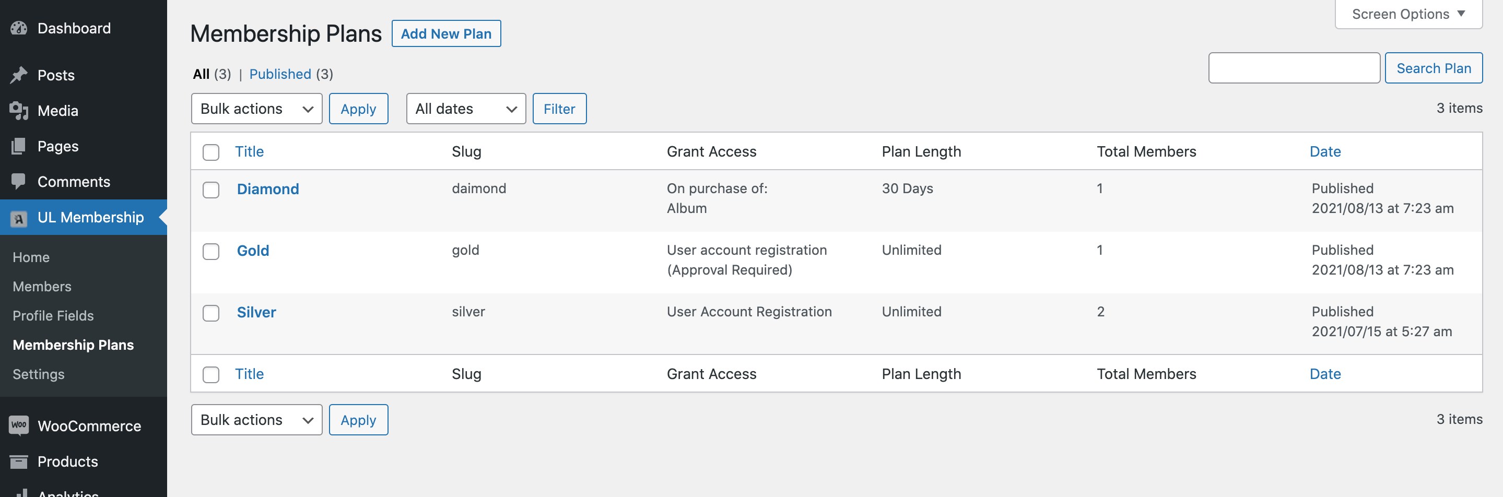Image resolution: width=1503 pixels, height=497 pixels.
Task: Click the UL Membership plugin icon
Action: point(19,218)
